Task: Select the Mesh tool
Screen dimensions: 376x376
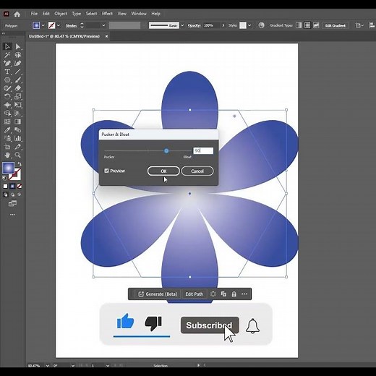Action: click(7, 121)
